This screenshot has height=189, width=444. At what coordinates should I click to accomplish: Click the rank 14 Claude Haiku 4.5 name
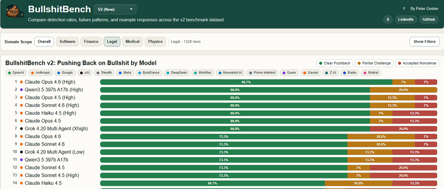pyautogui.click(x=43, y=183)
